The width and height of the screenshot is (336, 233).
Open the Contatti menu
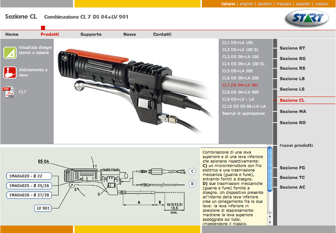[x=162, y=34]
